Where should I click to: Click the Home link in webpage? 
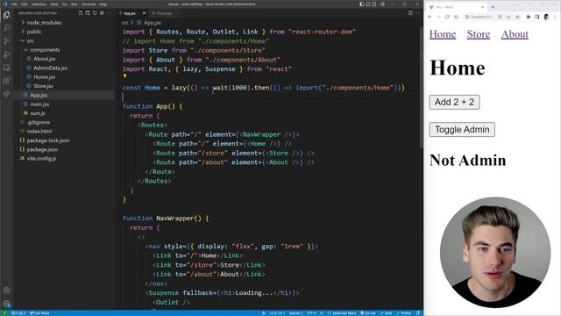tap(443, 34)
